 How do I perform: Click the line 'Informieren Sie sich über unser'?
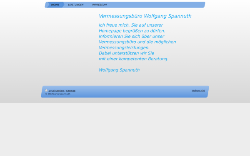[131, 37]
